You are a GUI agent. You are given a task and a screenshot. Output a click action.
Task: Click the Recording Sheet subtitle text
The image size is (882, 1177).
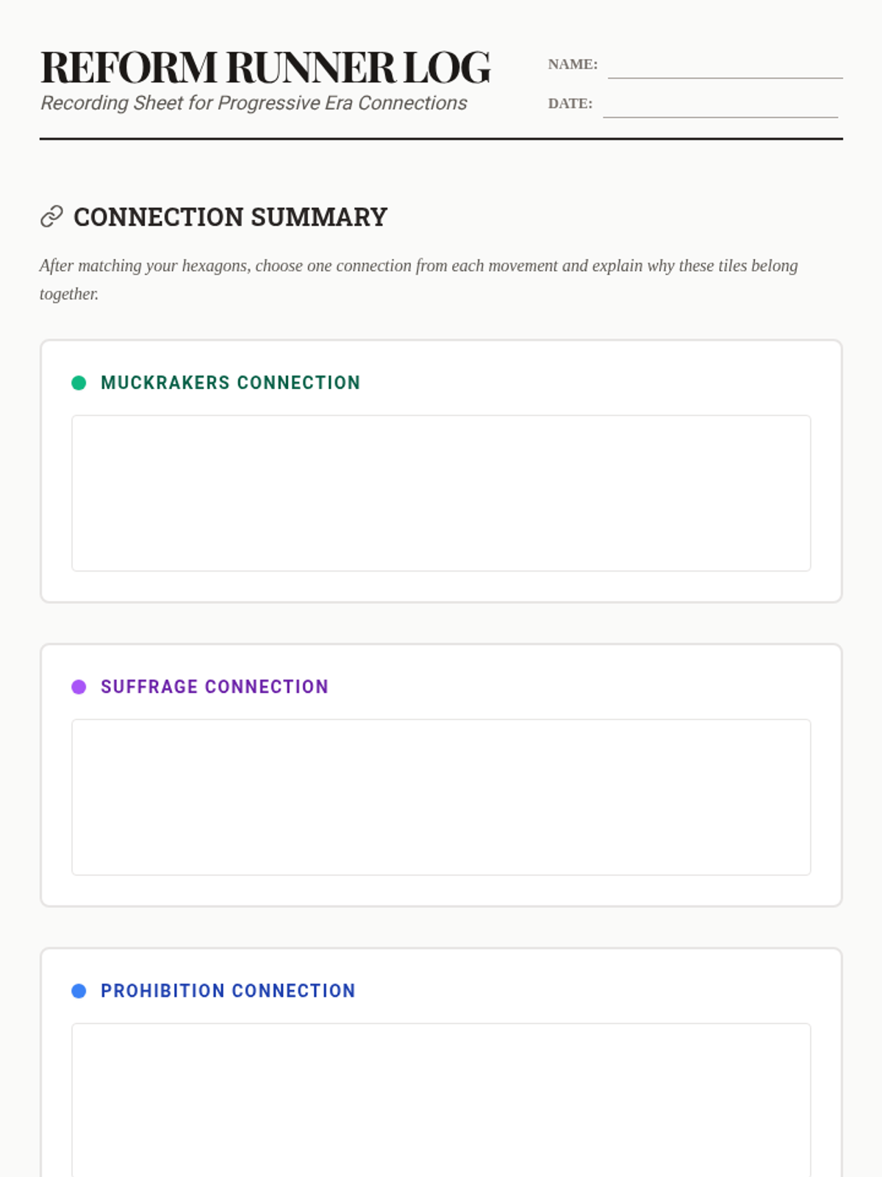click(x=254, y=103)
